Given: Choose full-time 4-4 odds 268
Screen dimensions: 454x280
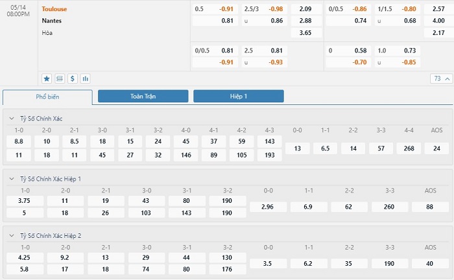Looking at the screenshot, I should click(x=409, y=148).
